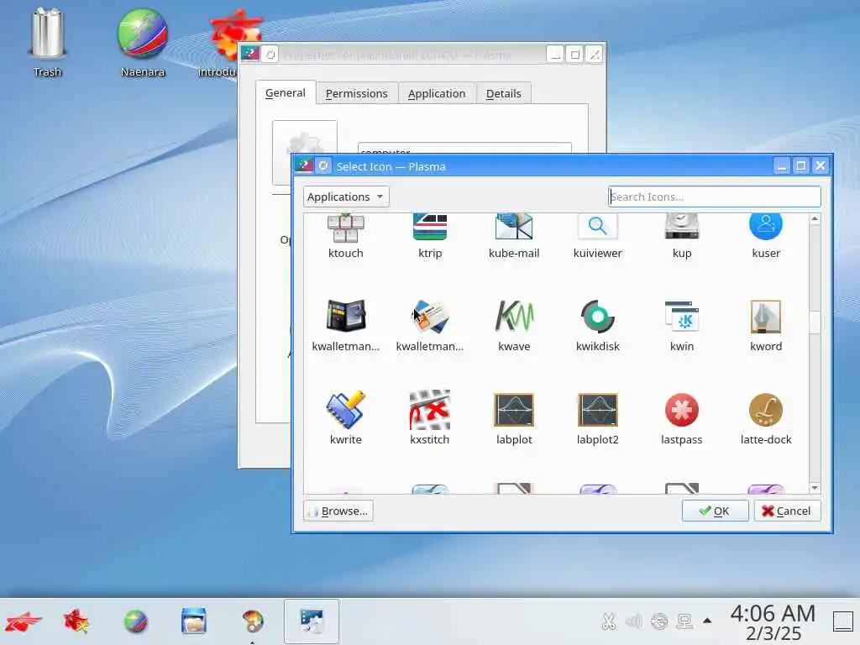Screen dimensions: 860x645
Task: Switch to the General tab in Properties
Action: coord(286,93)
